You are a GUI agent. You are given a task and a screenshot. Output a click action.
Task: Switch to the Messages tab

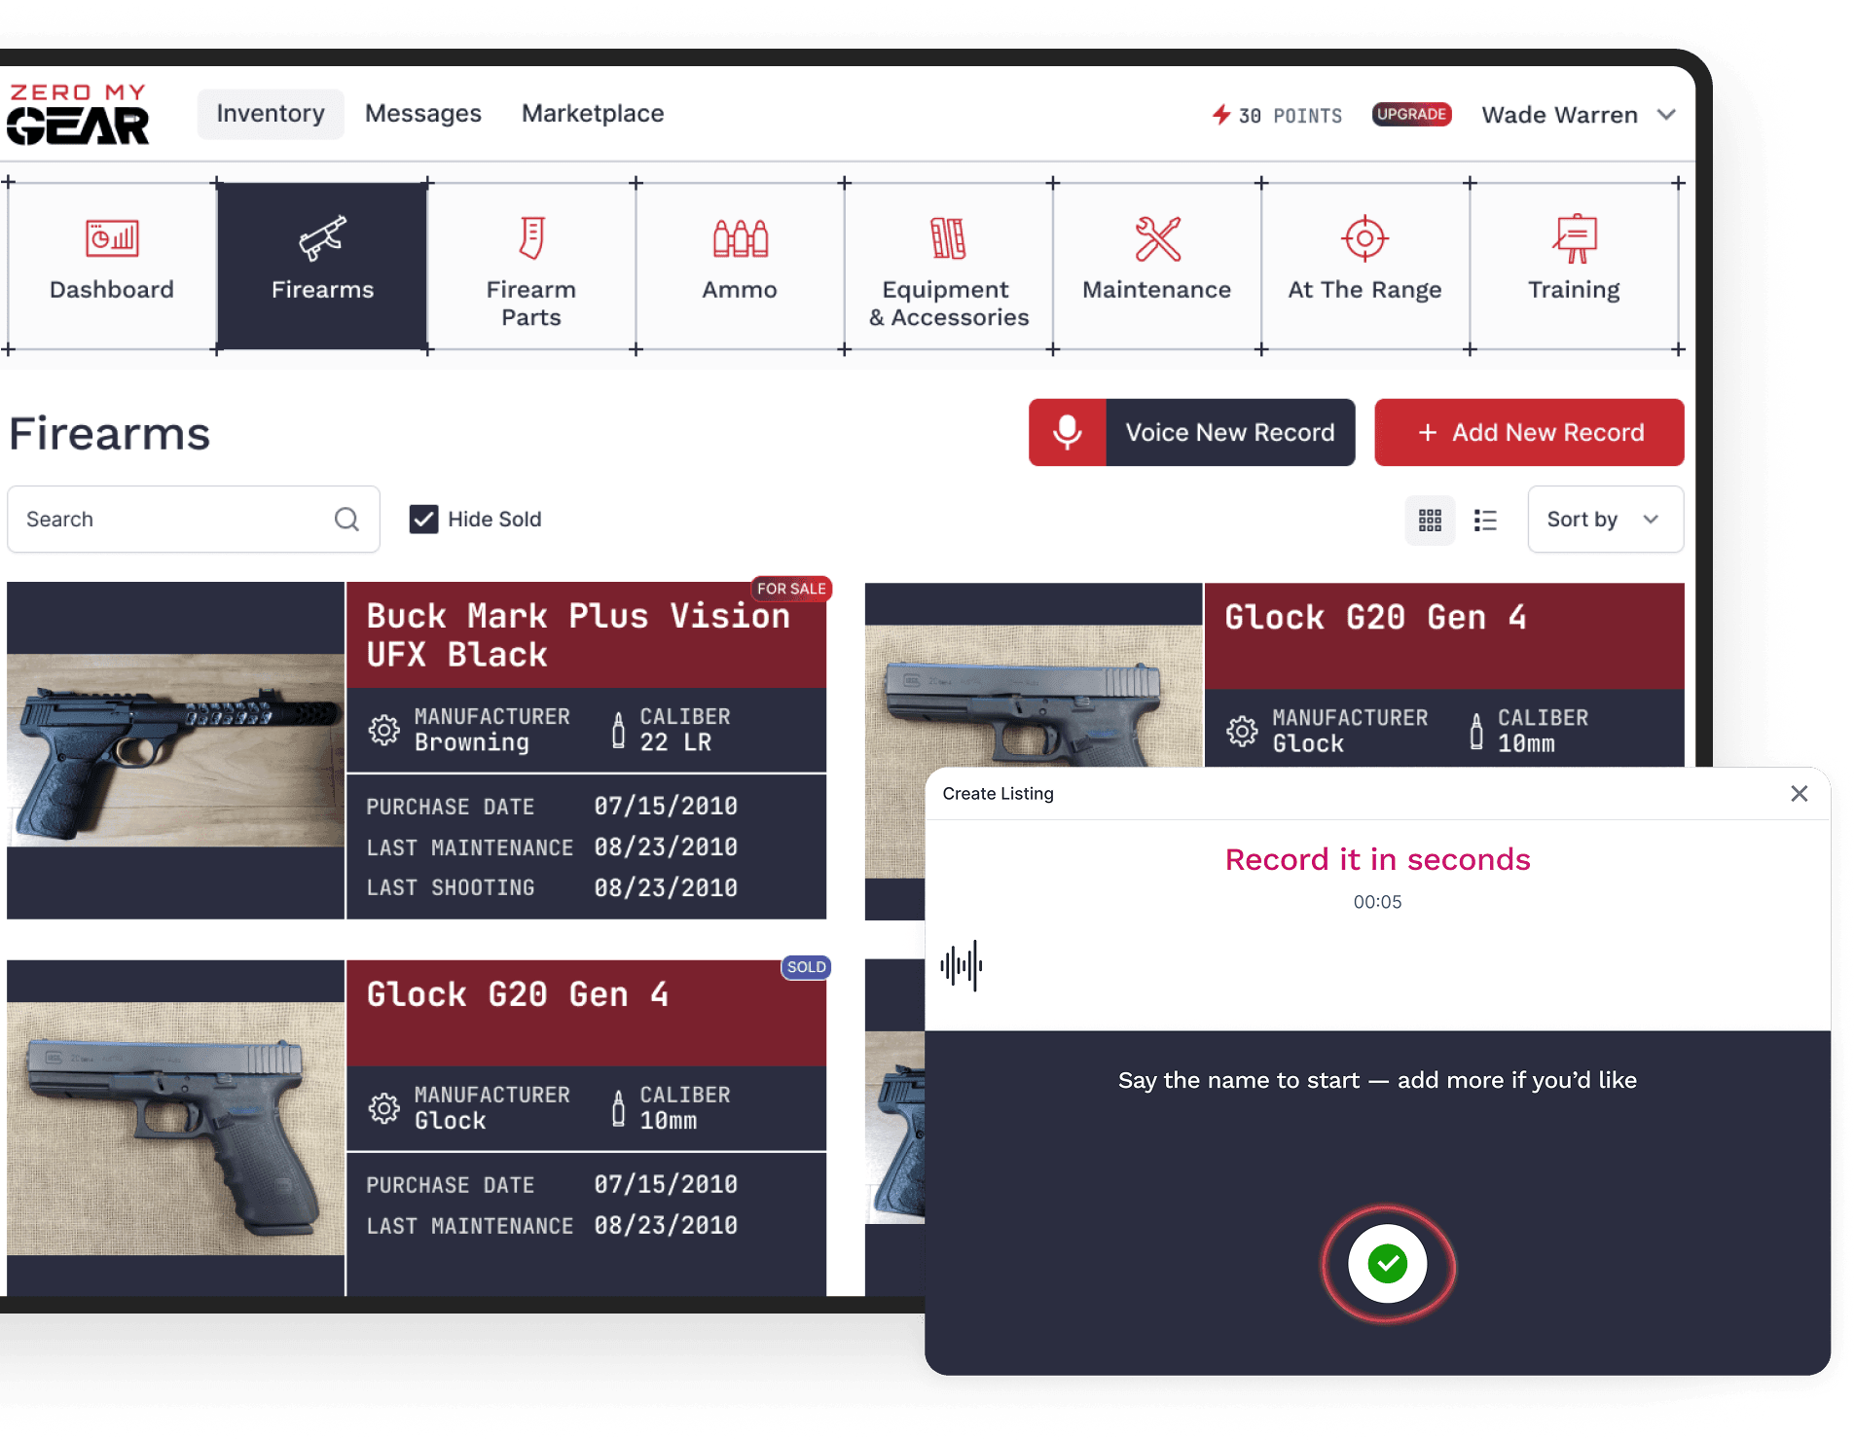(x=423, y=114)
